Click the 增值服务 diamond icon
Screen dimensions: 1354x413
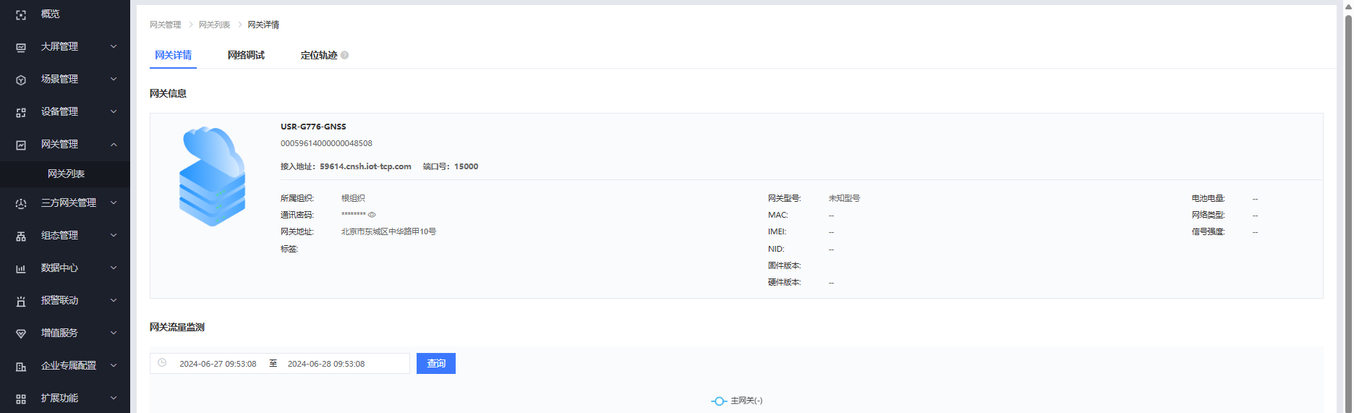click(x=21, y=333)
